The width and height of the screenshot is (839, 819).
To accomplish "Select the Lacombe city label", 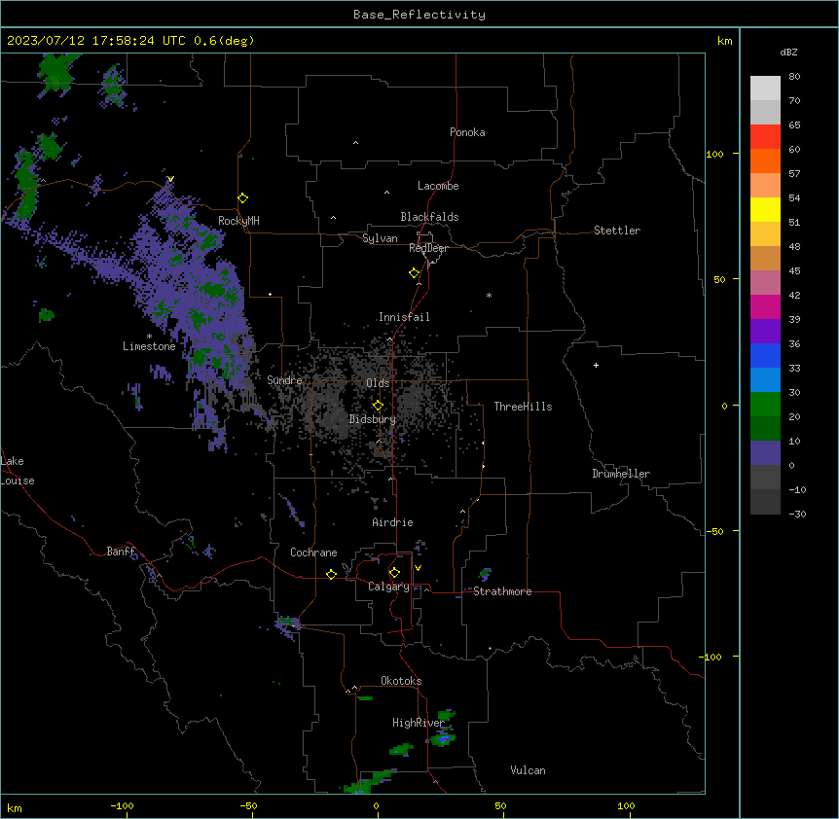I will pyautogui.click(x=438, y=186).
